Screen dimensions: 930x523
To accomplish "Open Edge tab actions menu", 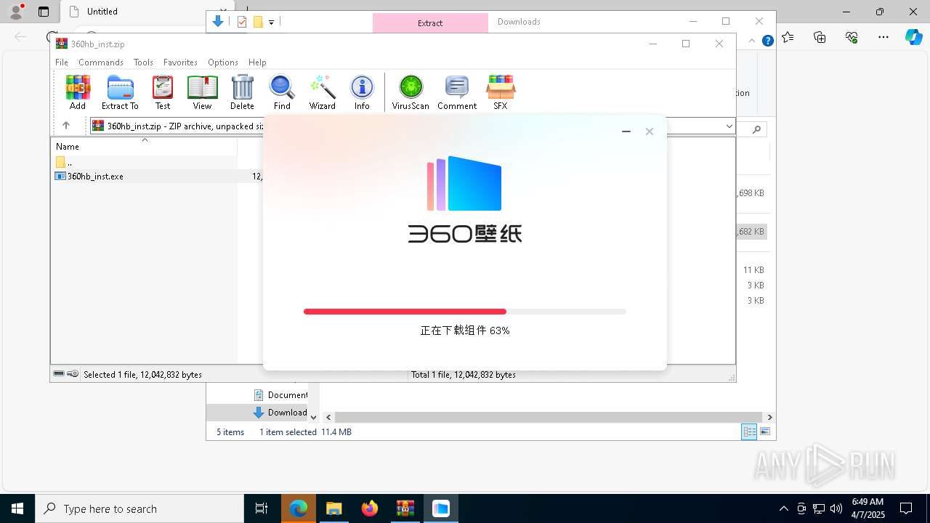I will pyautogui.click(x=44, y=12).
